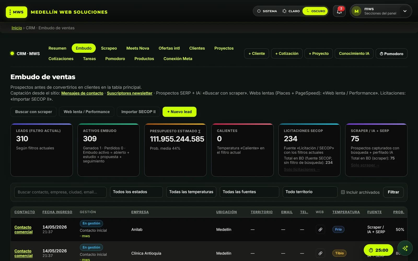This screenshot has height=261, width=418.
Task: Click the Clínica Antioquia company name
Action: (x=146, y=253)
